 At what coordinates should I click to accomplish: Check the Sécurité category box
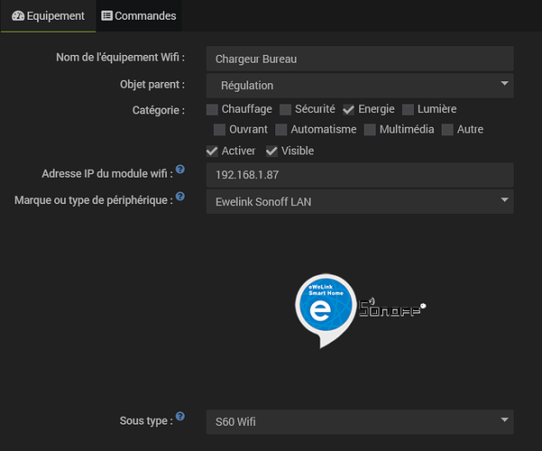coord(286,109)
